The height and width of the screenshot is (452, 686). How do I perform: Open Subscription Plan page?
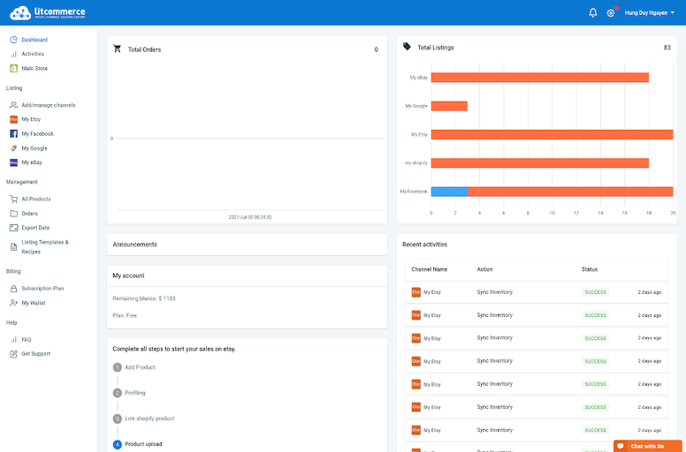coord(42,289)
